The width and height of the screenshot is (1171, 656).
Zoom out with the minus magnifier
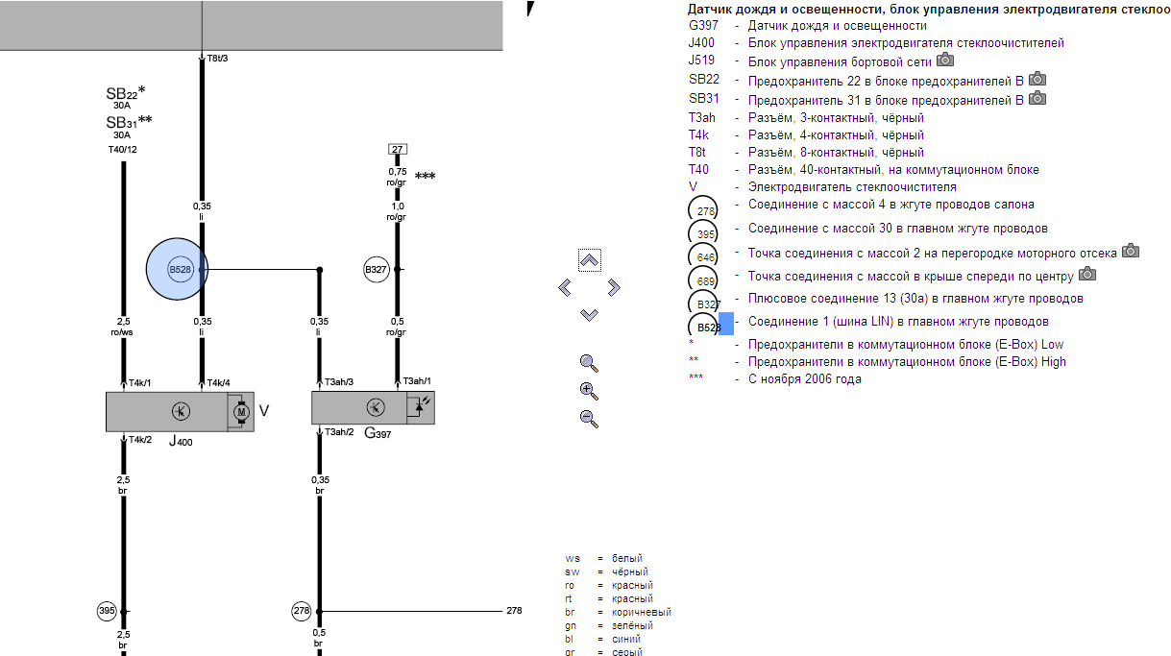(589, 418)
